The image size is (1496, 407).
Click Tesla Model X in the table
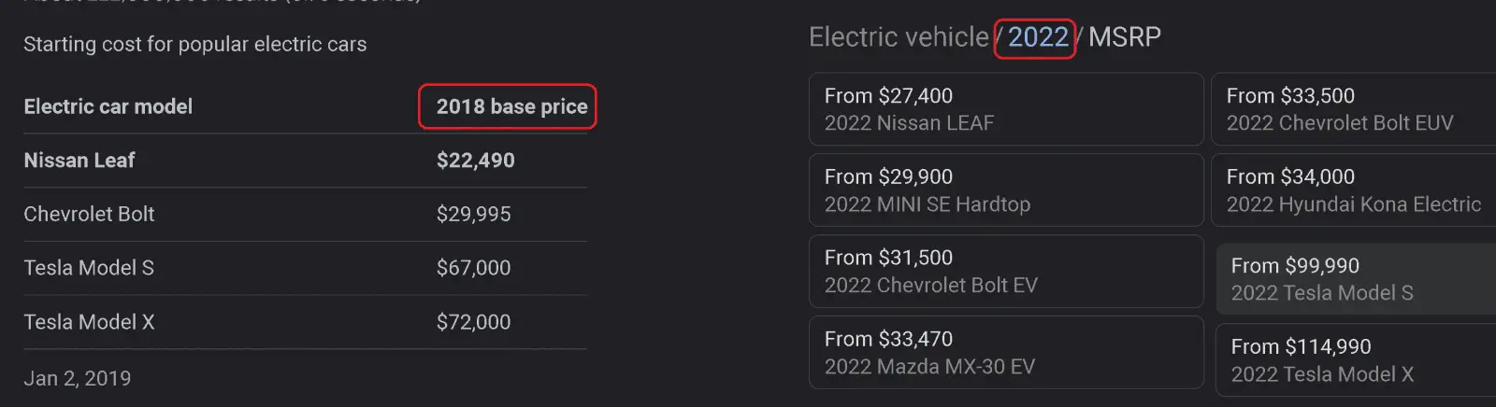click(89, 322)
